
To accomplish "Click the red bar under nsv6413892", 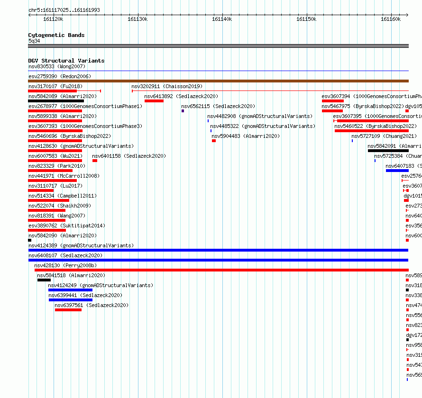I will (154, 101).
